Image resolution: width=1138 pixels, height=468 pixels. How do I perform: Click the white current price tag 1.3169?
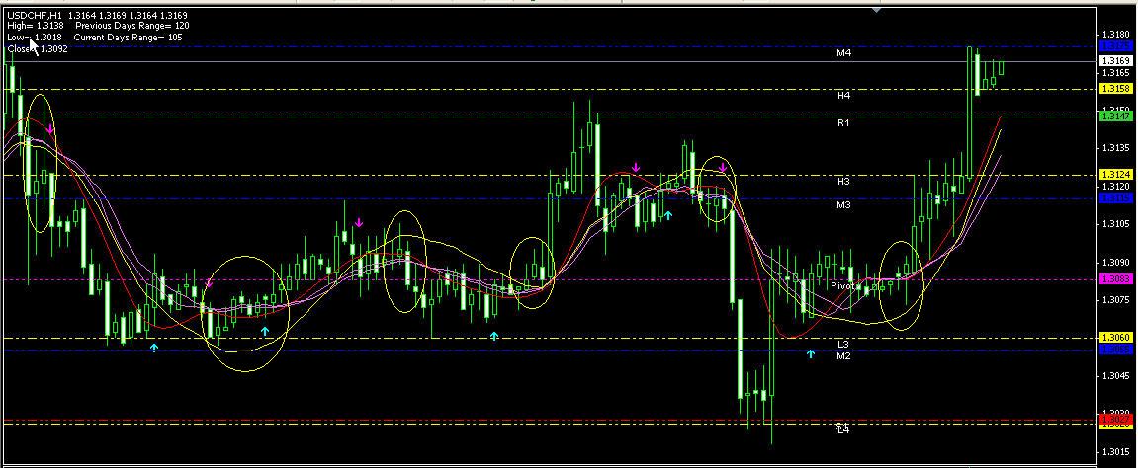tap(1115, 61)
